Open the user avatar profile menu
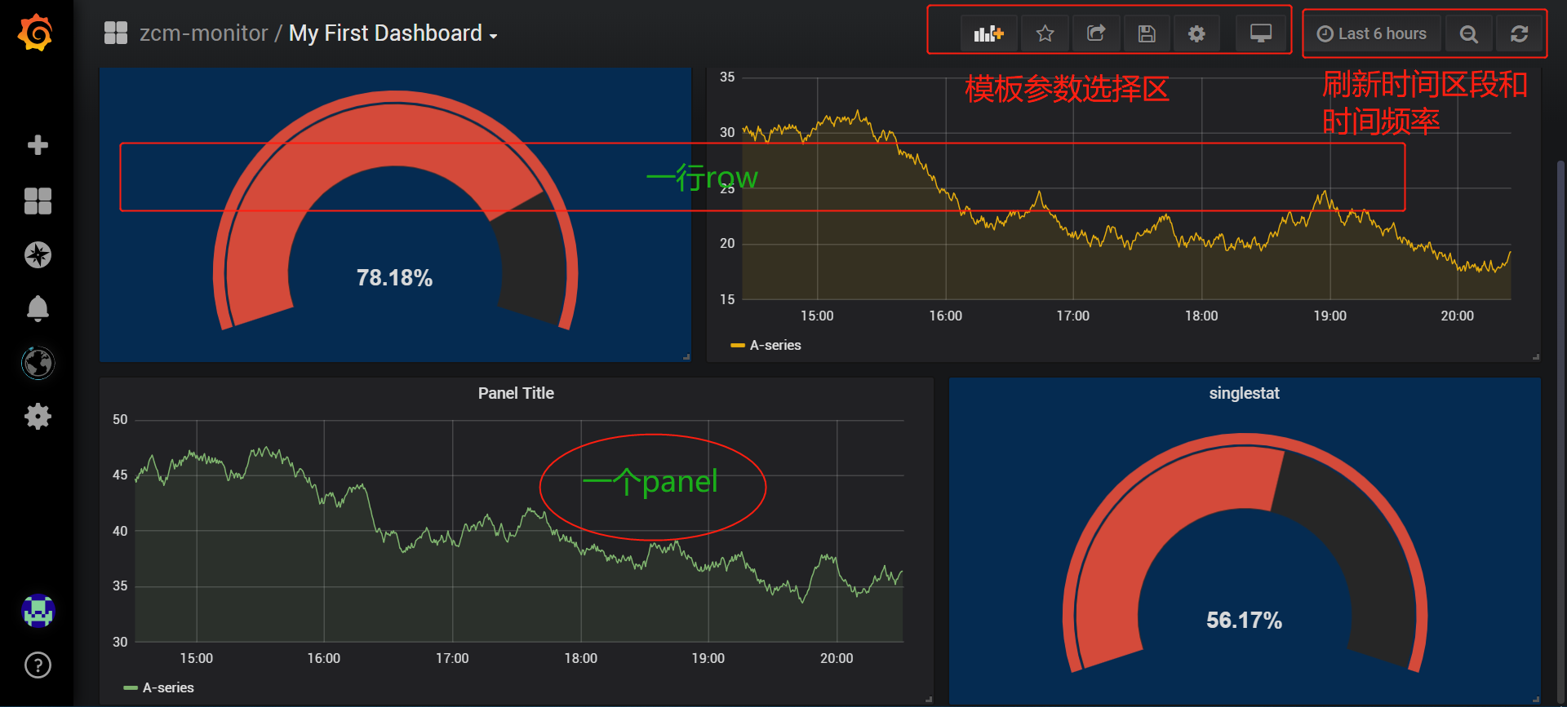 pyautogui.click(x=38, y=611)
